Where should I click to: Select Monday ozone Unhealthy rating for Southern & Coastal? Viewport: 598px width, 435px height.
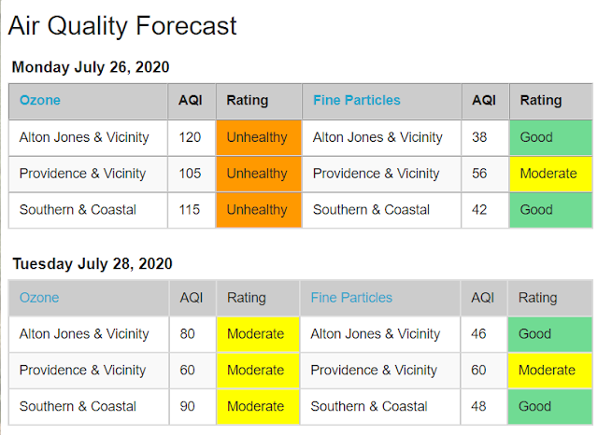coord(259,210)
